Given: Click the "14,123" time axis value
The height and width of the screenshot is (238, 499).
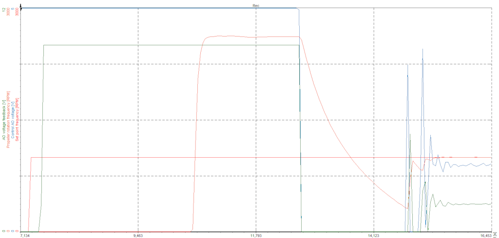Looking at the screenshot, I should coord(374,236).
